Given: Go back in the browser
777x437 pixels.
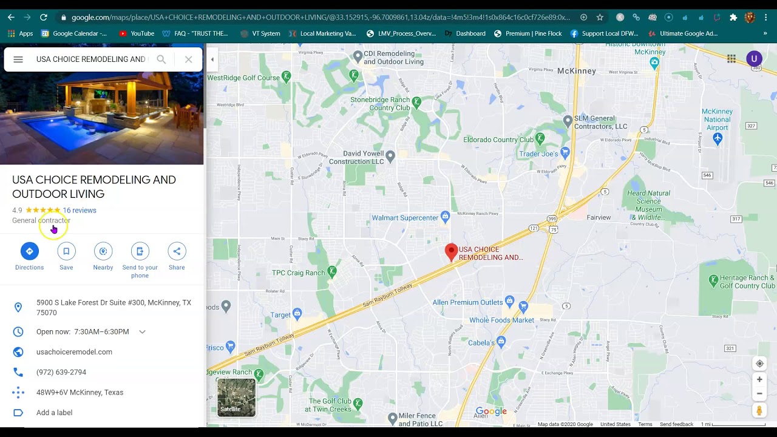Looking at the screenshot, I should tap(11, 18).
